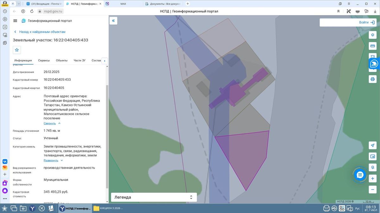Expand the Легенда dropdown
380x213 pixels.
click(154, 197)
